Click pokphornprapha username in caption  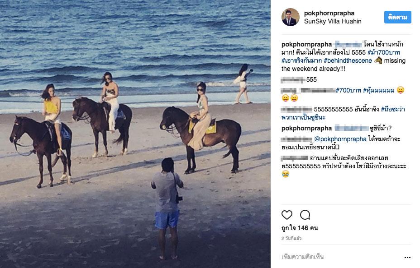tap(306, 44)
